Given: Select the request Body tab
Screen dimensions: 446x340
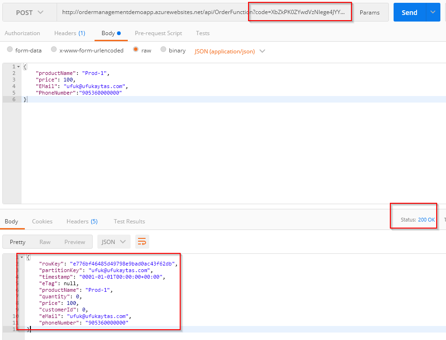Looking at the screenshot, I should (x=111, y=33).
